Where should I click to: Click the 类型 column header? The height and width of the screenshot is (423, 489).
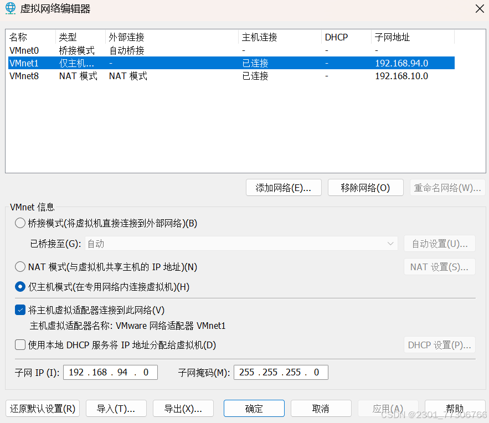(80, 37)
